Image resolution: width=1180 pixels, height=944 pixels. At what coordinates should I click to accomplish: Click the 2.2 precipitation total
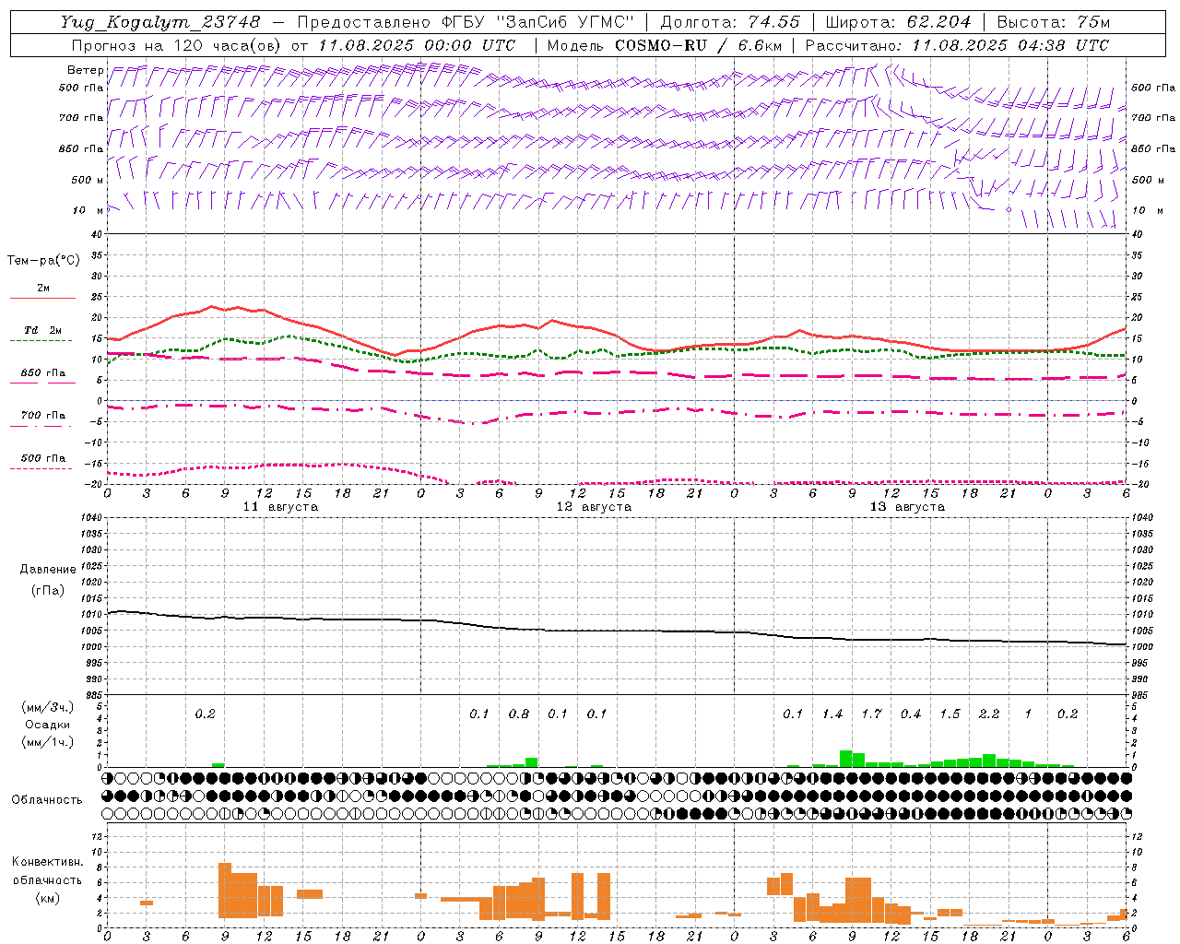(989, 714)
